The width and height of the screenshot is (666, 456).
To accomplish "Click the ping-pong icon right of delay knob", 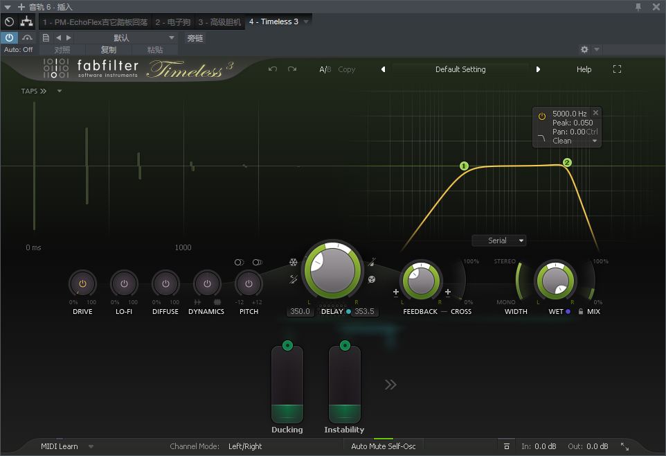I will (372, 279).
